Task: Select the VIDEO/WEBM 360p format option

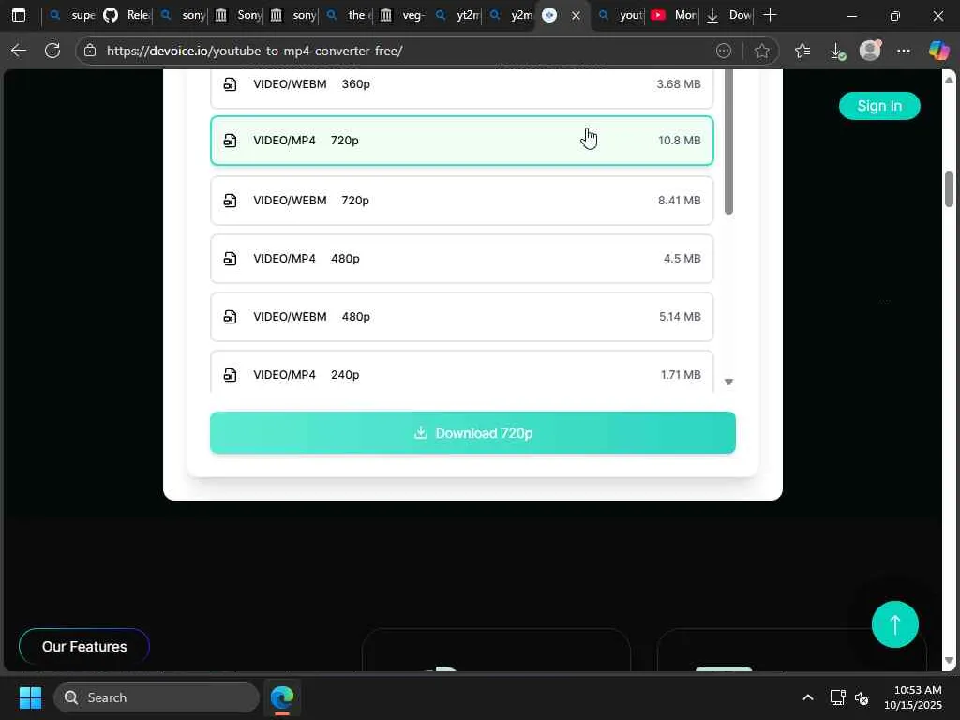Action: coord(461,89)
